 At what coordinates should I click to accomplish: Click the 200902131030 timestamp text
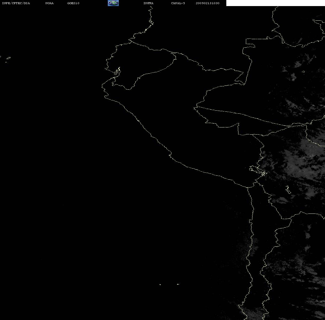pyautogui.click(x=208, y=3)
